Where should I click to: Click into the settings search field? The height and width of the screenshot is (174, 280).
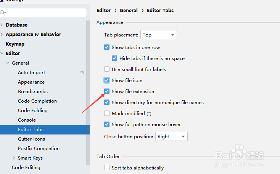pyautogui.click(x=46, y=13)
